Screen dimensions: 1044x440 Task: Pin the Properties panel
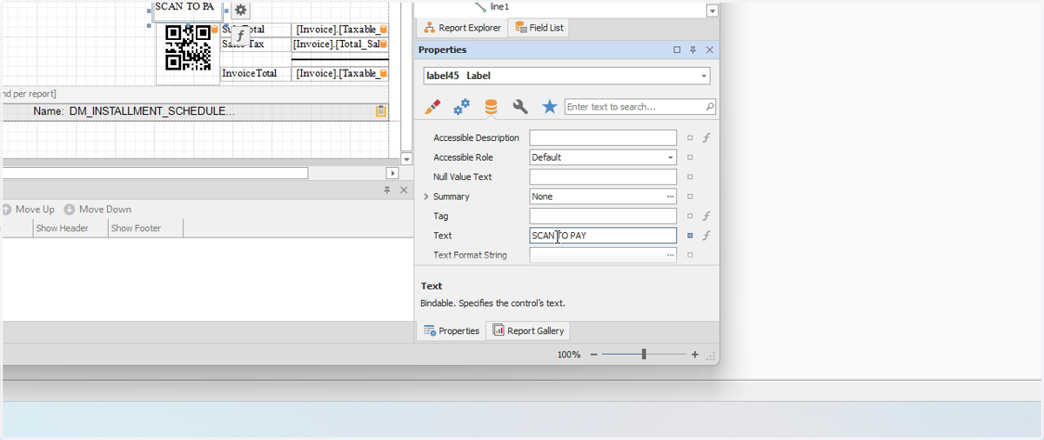coord(693,50)
